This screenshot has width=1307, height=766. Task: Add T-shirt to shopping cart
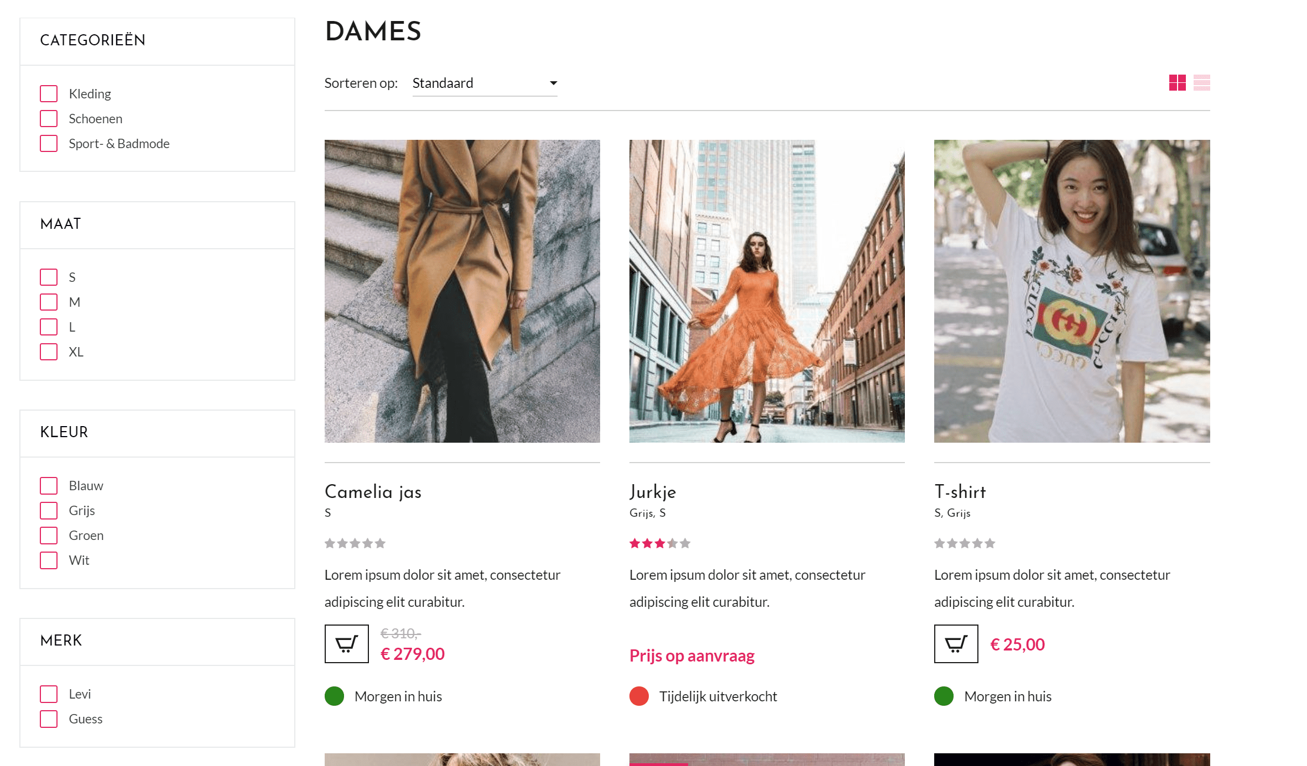(x=956, y=644)
